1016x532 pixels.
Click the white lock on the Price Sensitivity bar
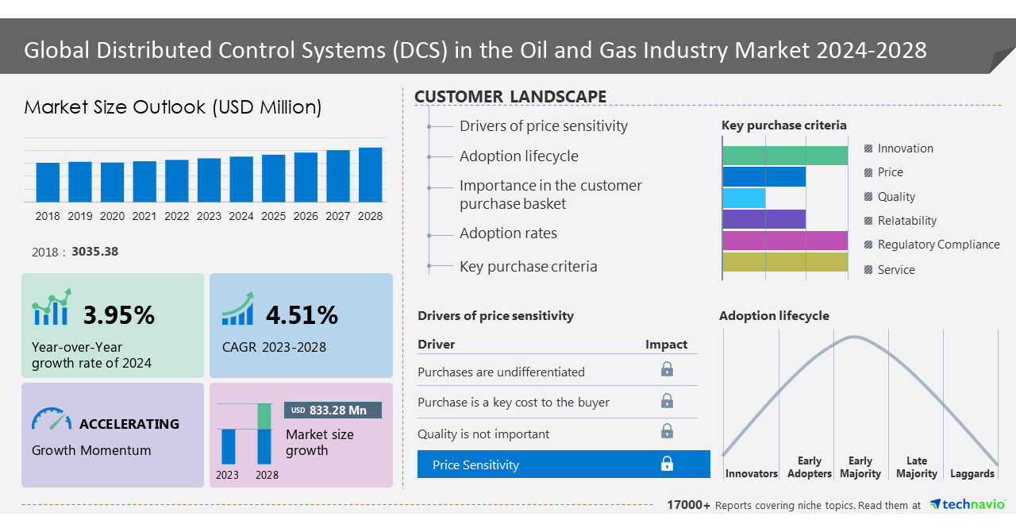click(668, 464)
